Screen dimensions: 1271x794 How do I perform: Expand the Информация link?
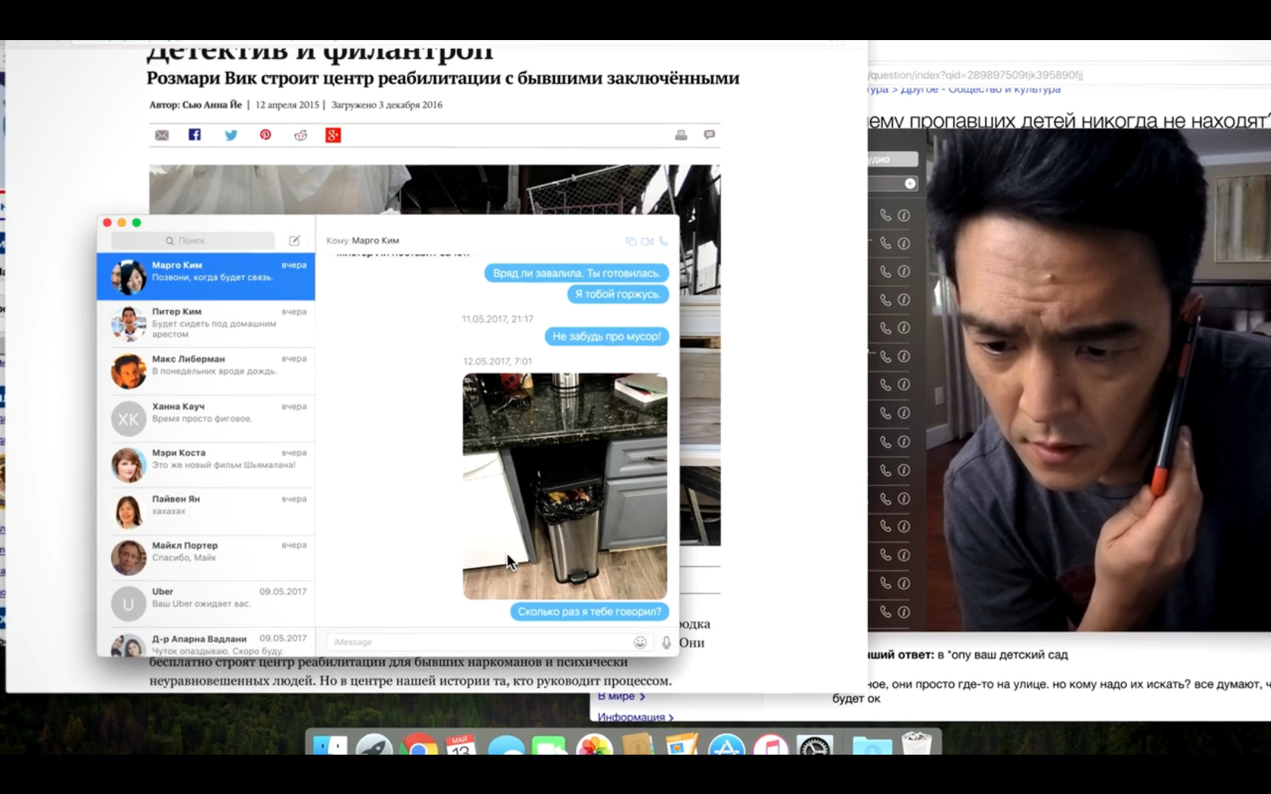tap(635, 716)
